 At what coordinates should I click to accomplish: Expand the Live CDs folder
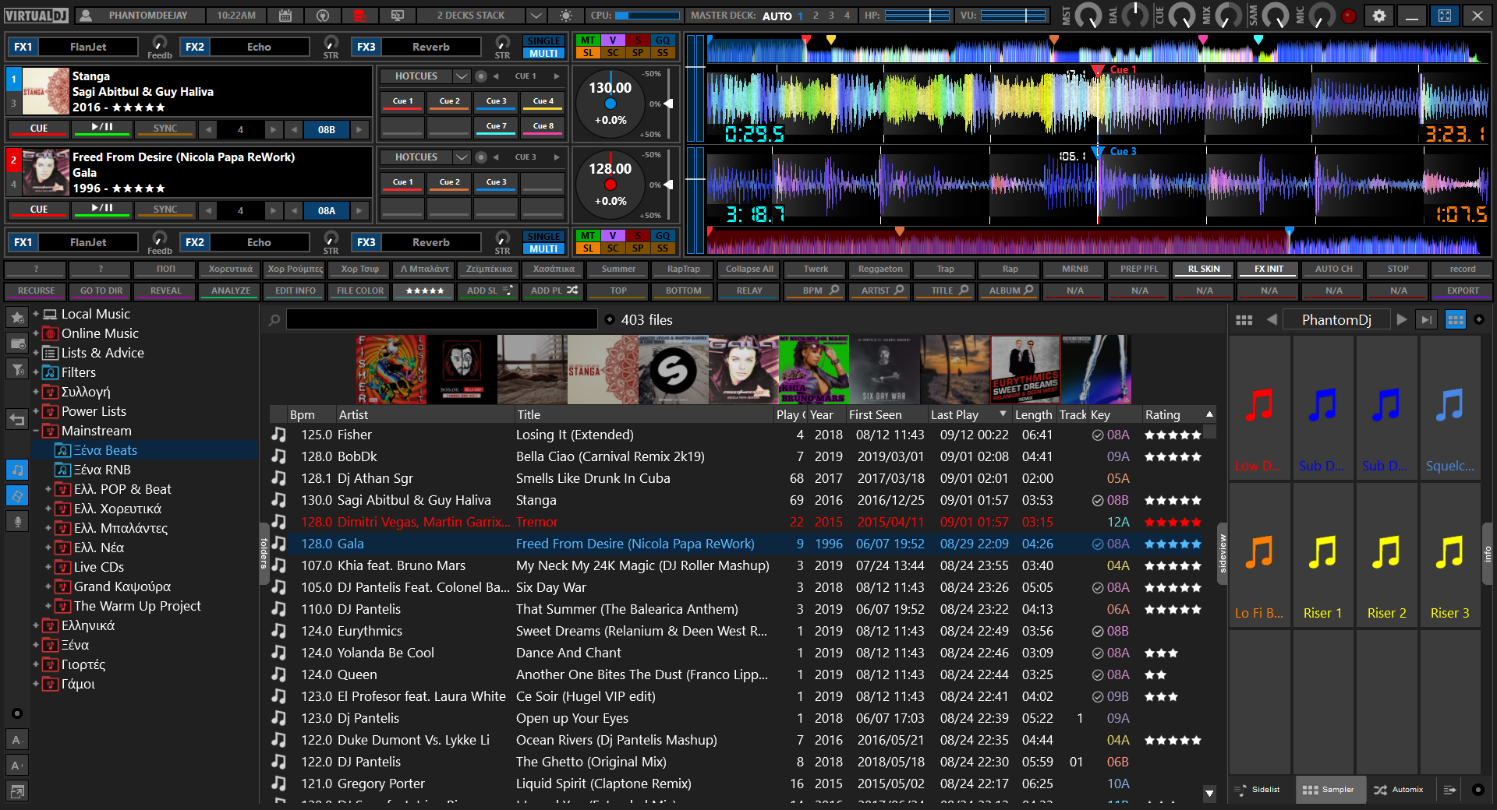48,567
